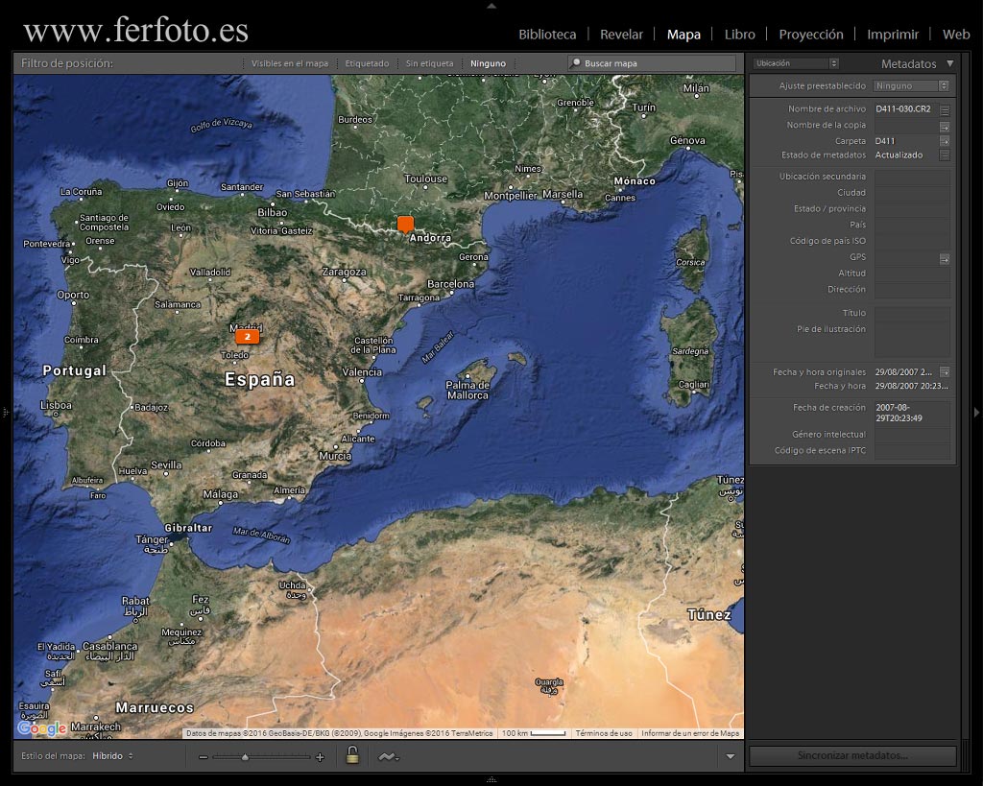
Task: Click the file name D411-030.CR2
Action: (x=902, y=109)
